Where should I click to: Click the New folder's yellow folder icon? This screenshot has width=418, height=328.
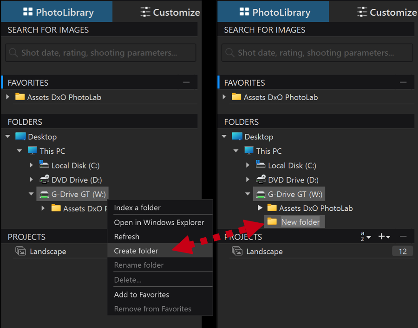pos(272,221)
